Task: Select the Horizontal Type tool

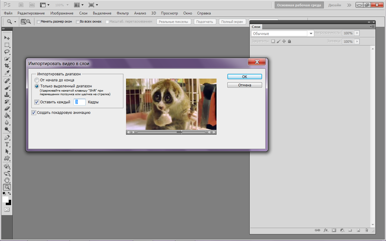Action: pyautogui.click(x=7, y=144)
